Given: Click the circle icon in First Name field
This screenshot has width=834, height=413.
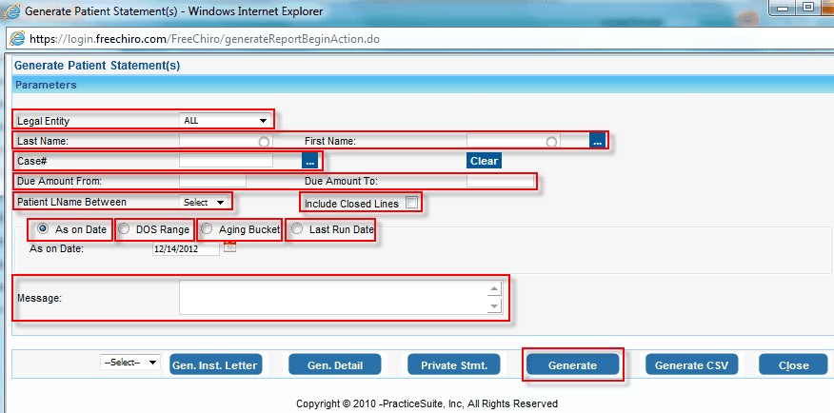Looking at the screenshot, I should (x=551, y=142).
